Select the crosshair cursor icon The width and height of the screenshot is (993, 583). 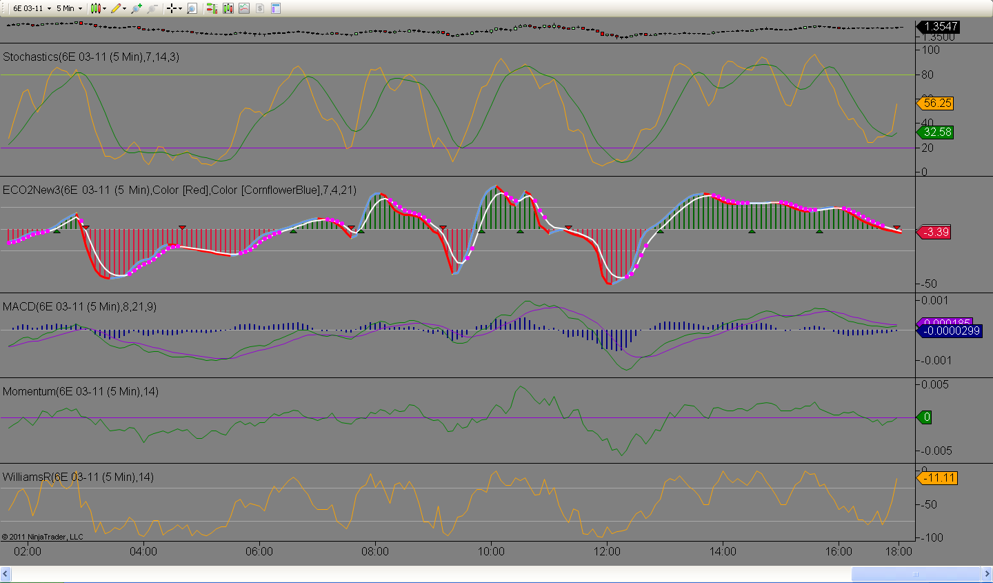point(171,8)
